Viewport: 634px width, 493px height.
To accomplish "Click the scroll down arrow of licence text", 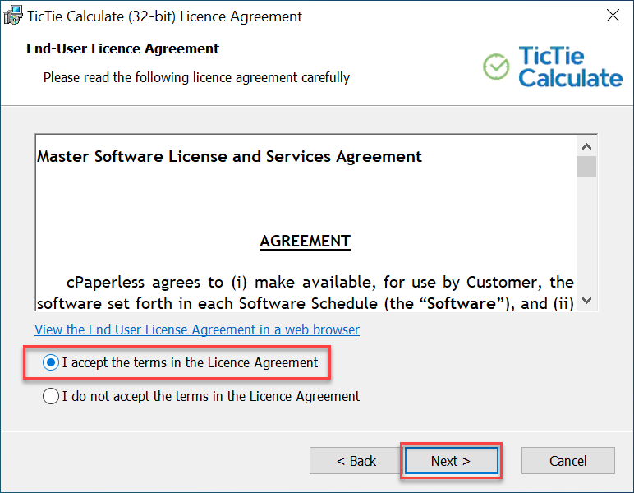I will [586, 300].
